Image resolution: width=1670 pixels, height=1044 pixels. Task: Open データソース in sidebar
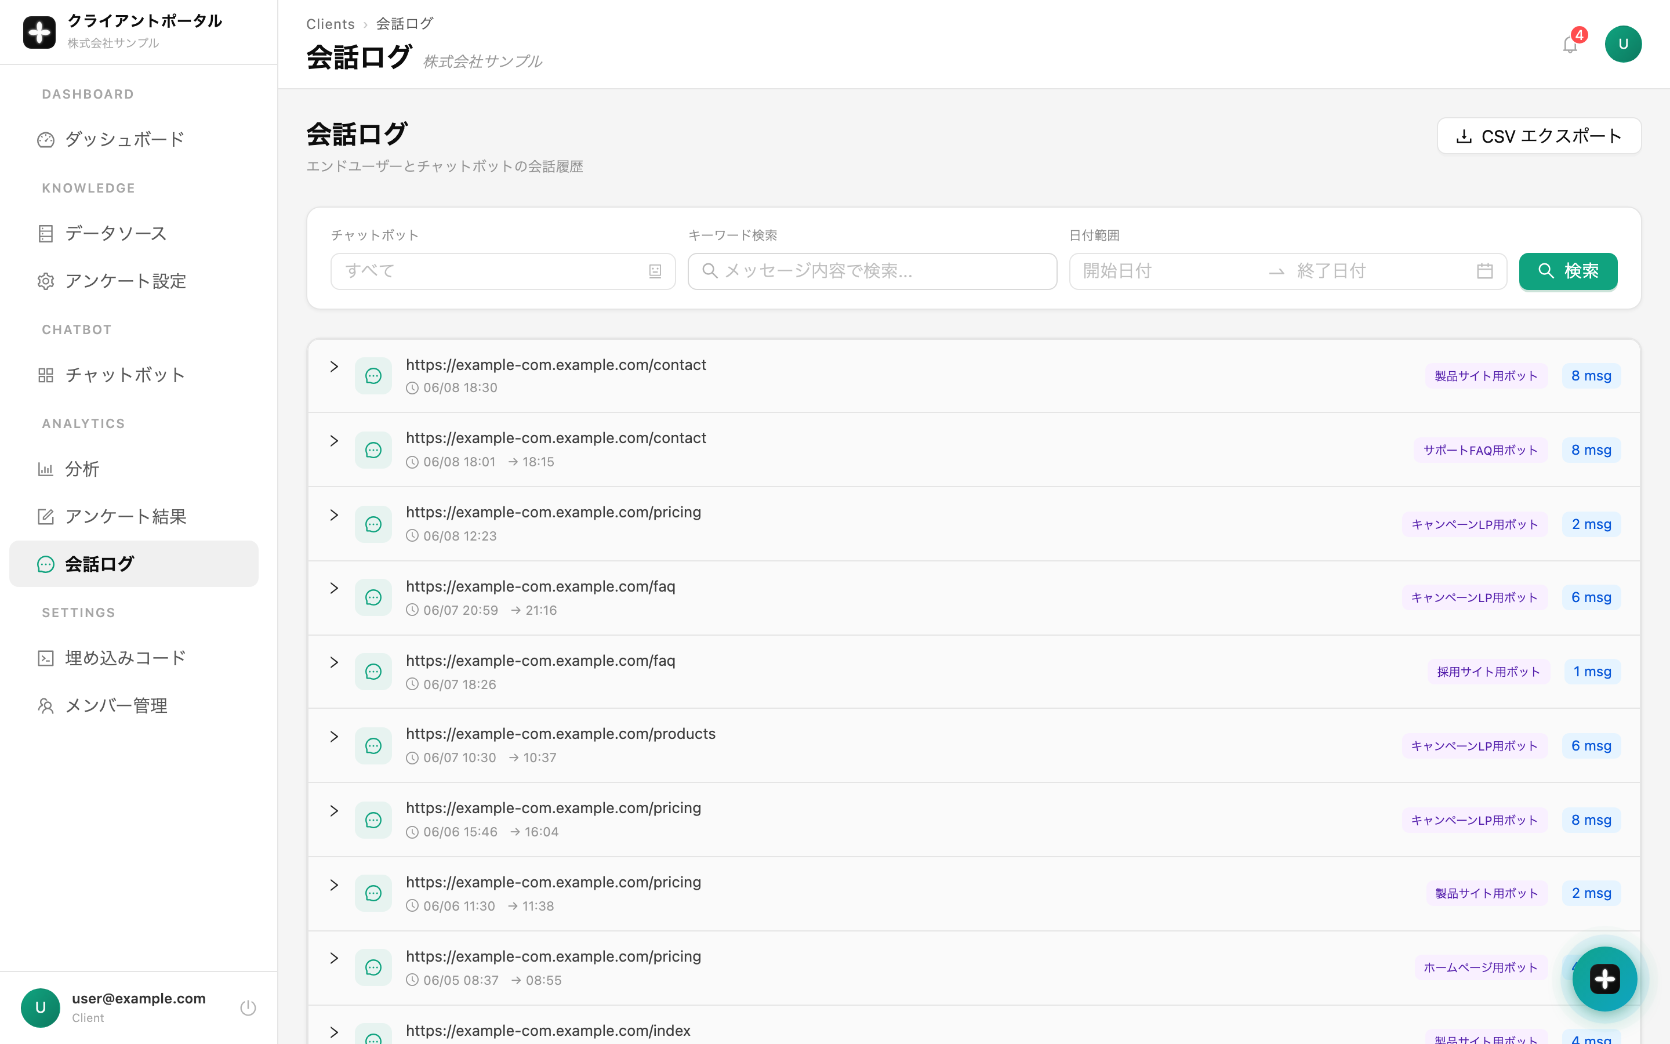coord(134,233)
